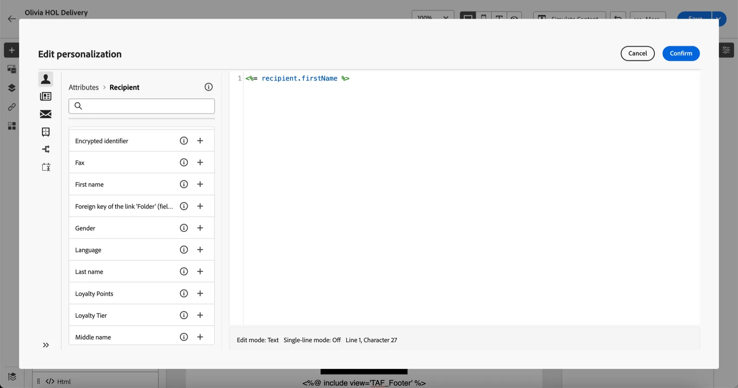Click the attribute search field
This screenshot has width=738, height=388.
141,106
